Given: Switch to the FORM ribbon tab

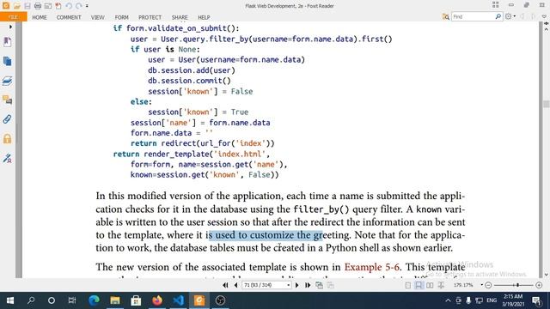Looking at the screenshot, I should tap(121, 17).
